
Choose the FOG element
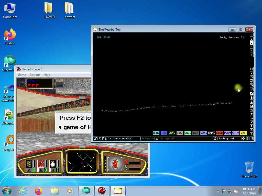coord(180,133)
